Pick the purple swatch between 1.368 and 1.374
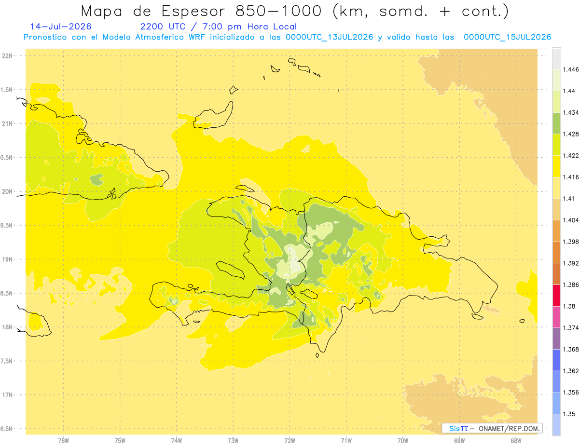The image size is (579, 447). pyautogui.click(x=556, y=339)
